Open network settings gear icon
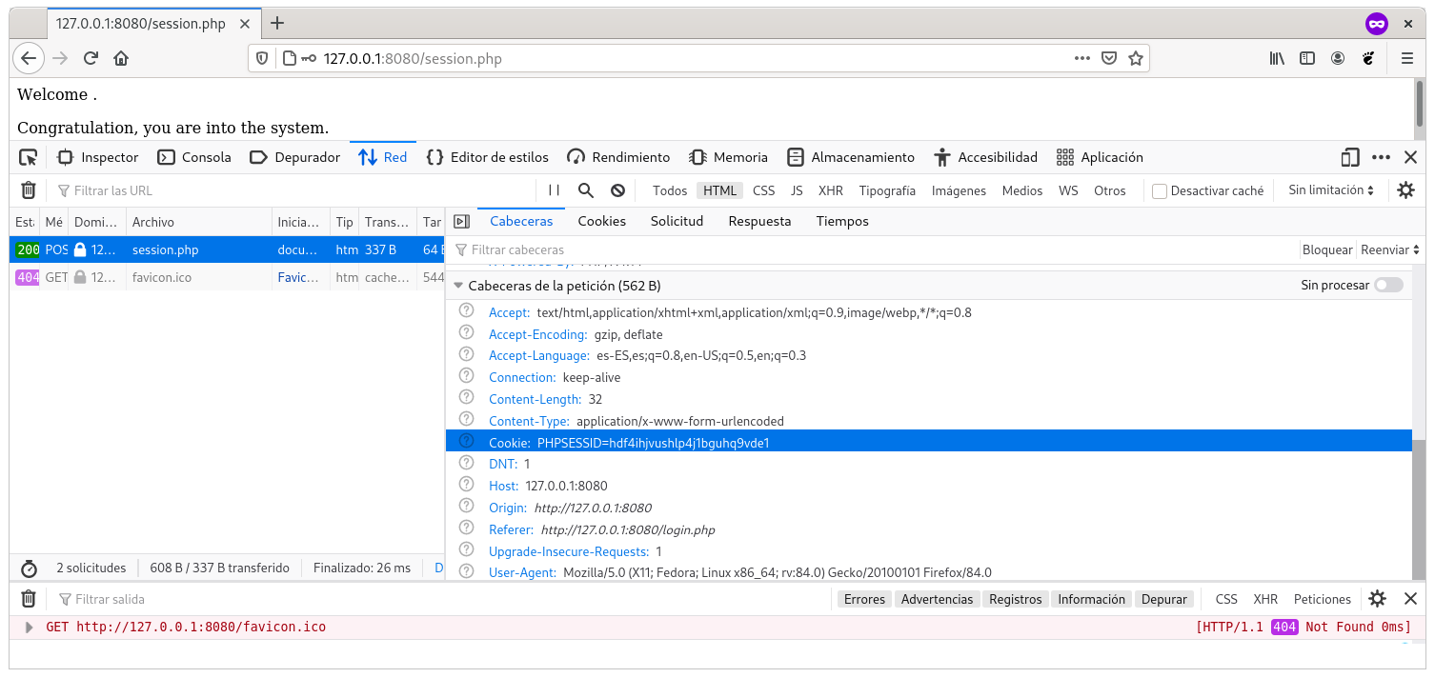Viewport: 1435px width, 678px height. coord(1405,190)
